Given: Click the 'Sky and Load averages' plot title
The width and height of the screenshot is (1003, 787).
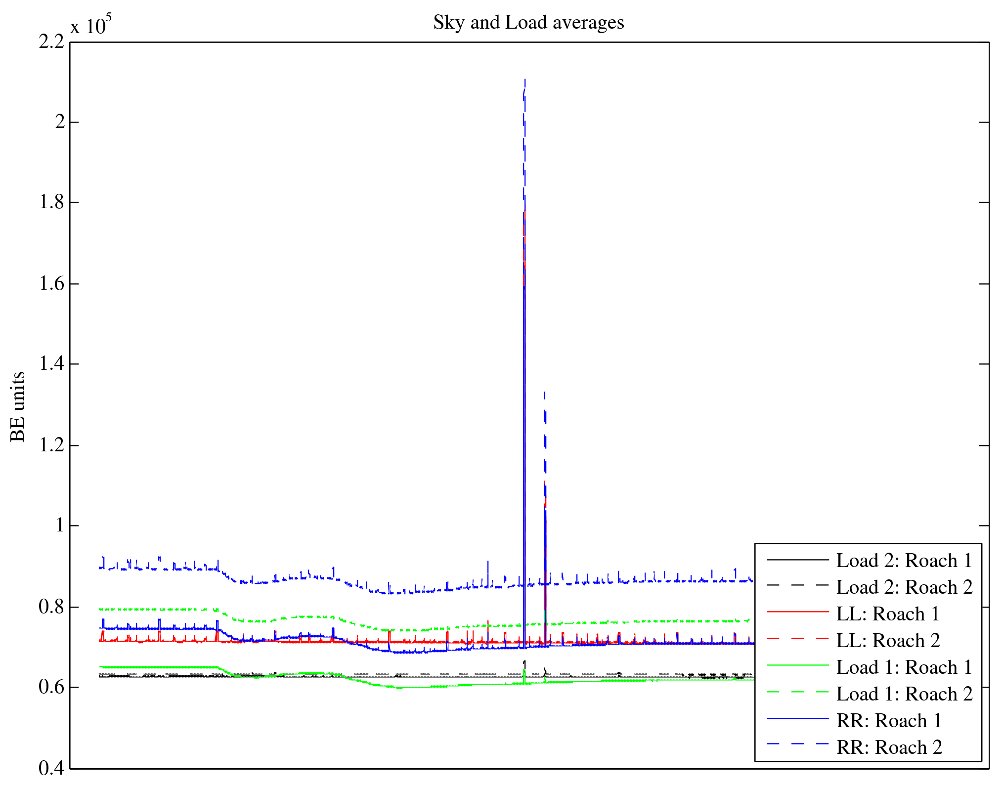Looking at the screenshot, I should pos(528,23).
